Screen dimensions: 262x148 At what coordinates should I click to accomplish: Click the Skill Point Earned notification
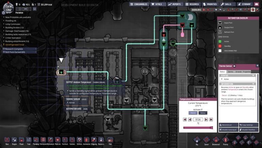point(20,52)
